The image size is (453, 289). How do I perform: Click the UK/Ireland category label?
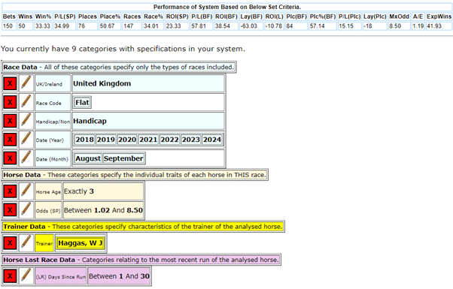pyautogui.click(x=53, y=83)
